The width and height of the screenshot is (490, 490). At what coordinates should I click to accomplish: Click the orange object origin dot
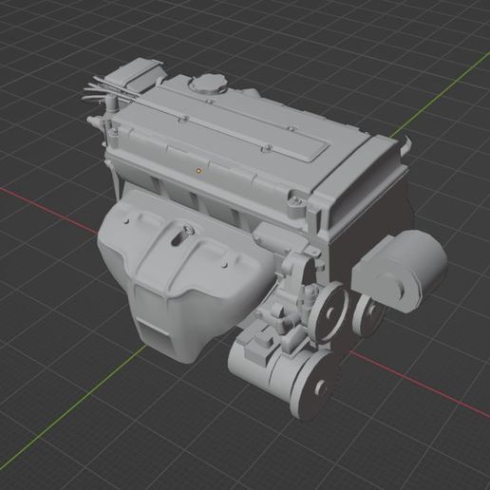(198, 171)
